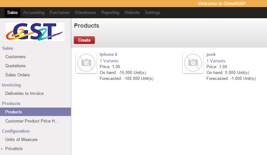Go to Sales Orders
This screenshot has height=155, width=267.
[x=18, y=75]
